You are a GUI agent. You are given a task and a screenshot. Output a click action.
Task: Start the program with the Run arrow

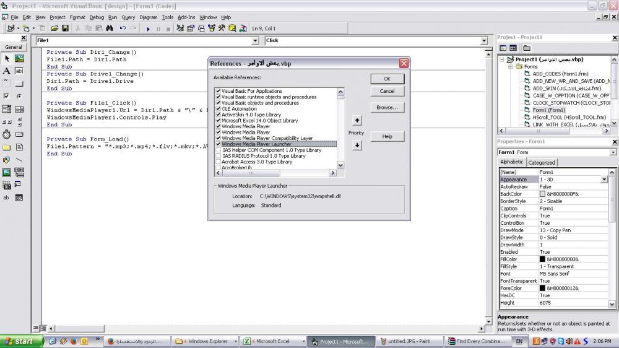(x=148, y=29)
